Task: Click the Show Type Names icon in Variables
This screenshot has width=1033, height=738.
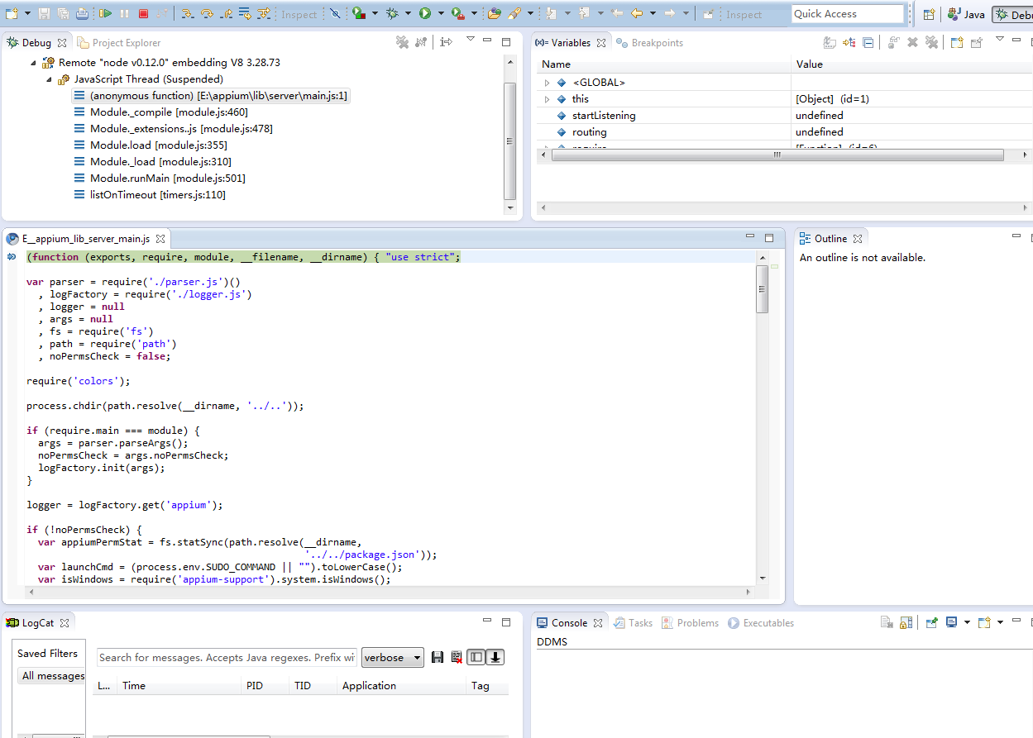Action: pos(830,42)
